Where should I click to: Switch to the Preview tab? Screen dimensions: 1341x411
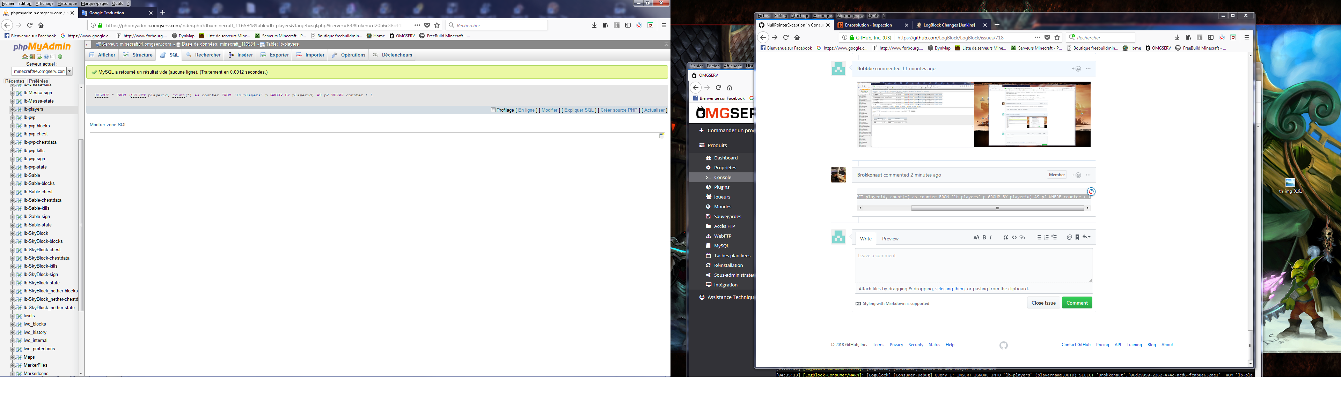[890, 238]
